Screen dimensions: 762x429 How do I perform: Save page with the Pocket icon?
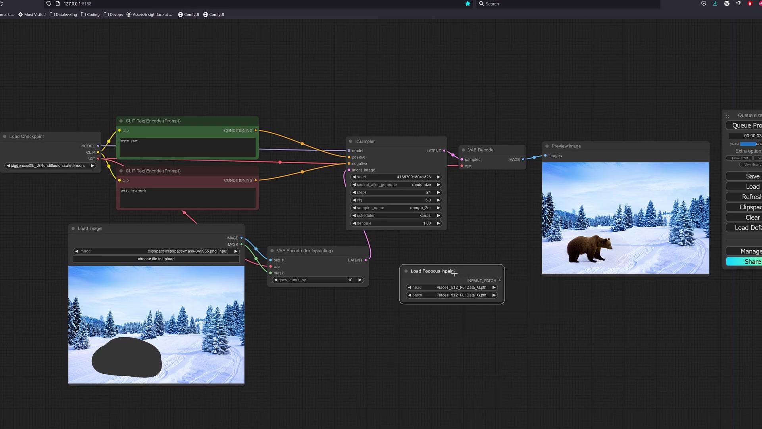tap(703, 4)
